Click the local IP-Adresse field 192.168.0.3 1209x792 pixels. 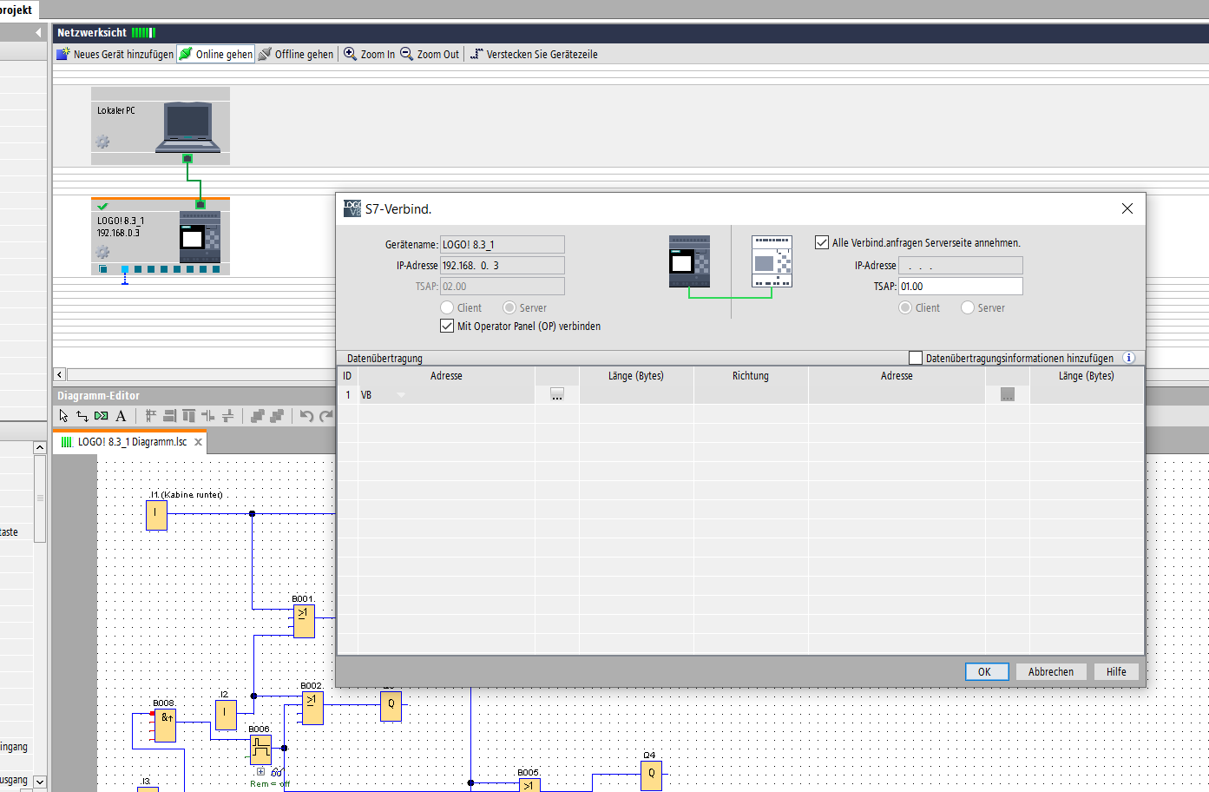point(503,266)
